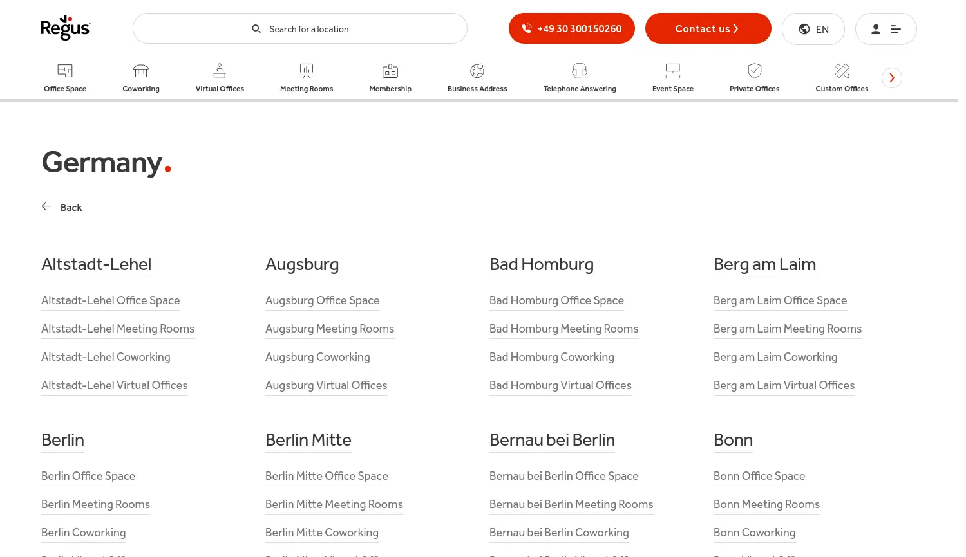Select the Private Offices shield icon
The image size is (966, 557).
tap(754, 71)
